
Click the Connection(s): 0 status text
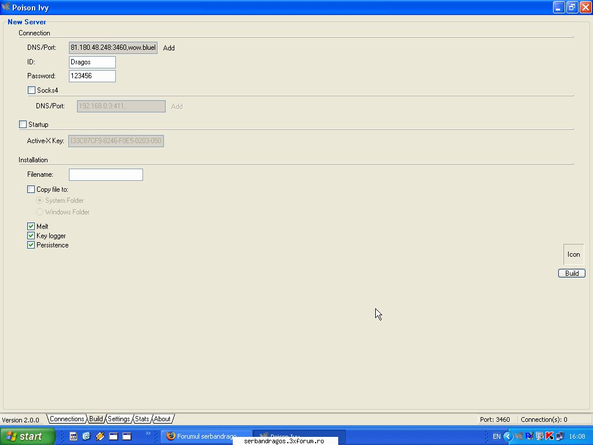[544, 420]
